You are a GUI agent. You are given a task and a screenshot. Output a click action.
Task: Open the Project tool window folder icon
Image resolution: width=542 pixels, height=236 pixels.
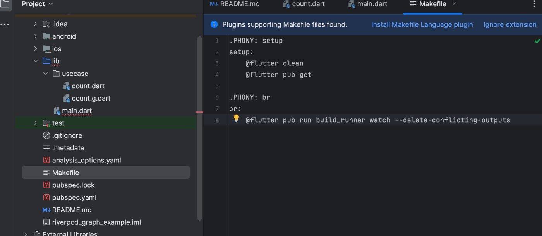pyautogui.click(x=5, y=3)
